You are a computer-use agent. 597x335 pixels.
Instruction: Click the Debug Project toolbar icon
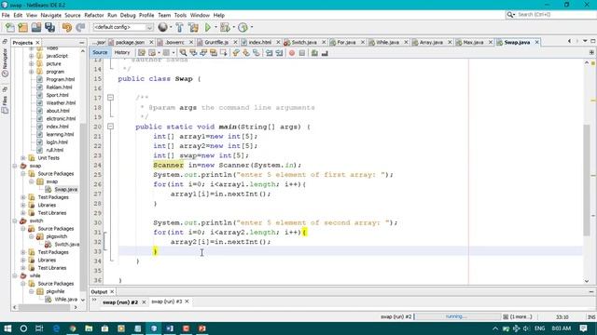[x=225, y=27]
